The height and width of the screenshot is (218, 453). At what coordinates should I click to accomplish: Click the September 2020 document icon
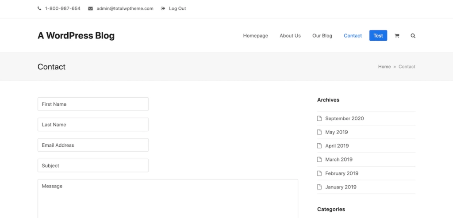[319, 119]
